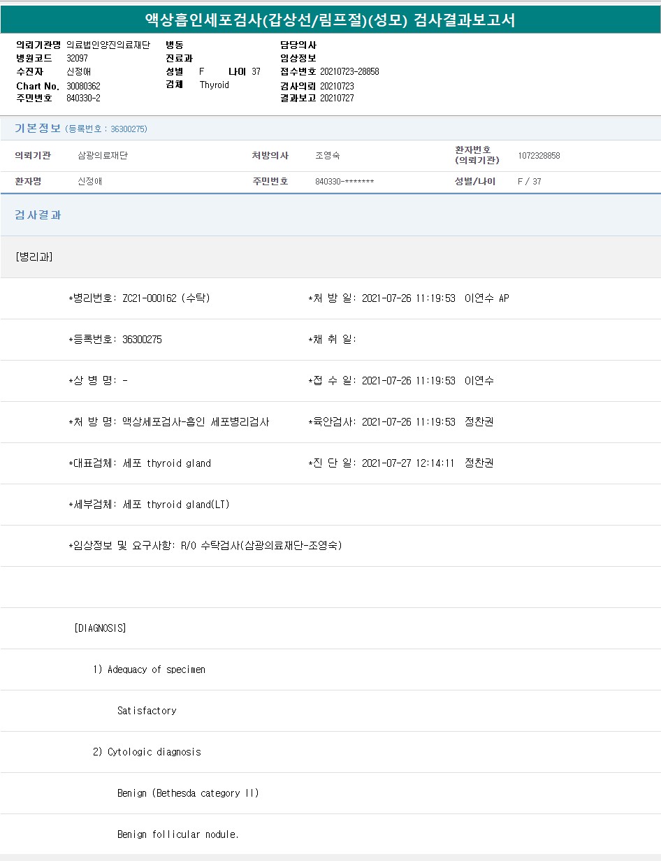Click the 의뢰기관 value 삼광의료재단
The width and height of the screenshot is (661, 861).
click(103, 156)
